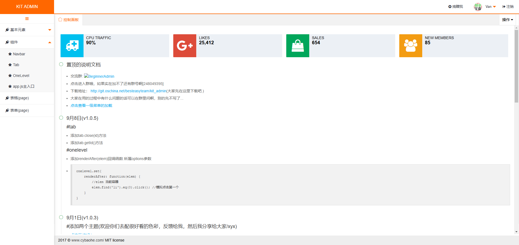Click the onelevel.set code block
This screenshot has width=519, height=245.
click(x=290, y=185)
